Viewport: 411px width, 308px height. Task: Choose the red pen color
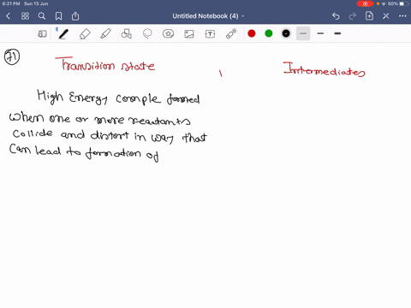click(252, 33)
